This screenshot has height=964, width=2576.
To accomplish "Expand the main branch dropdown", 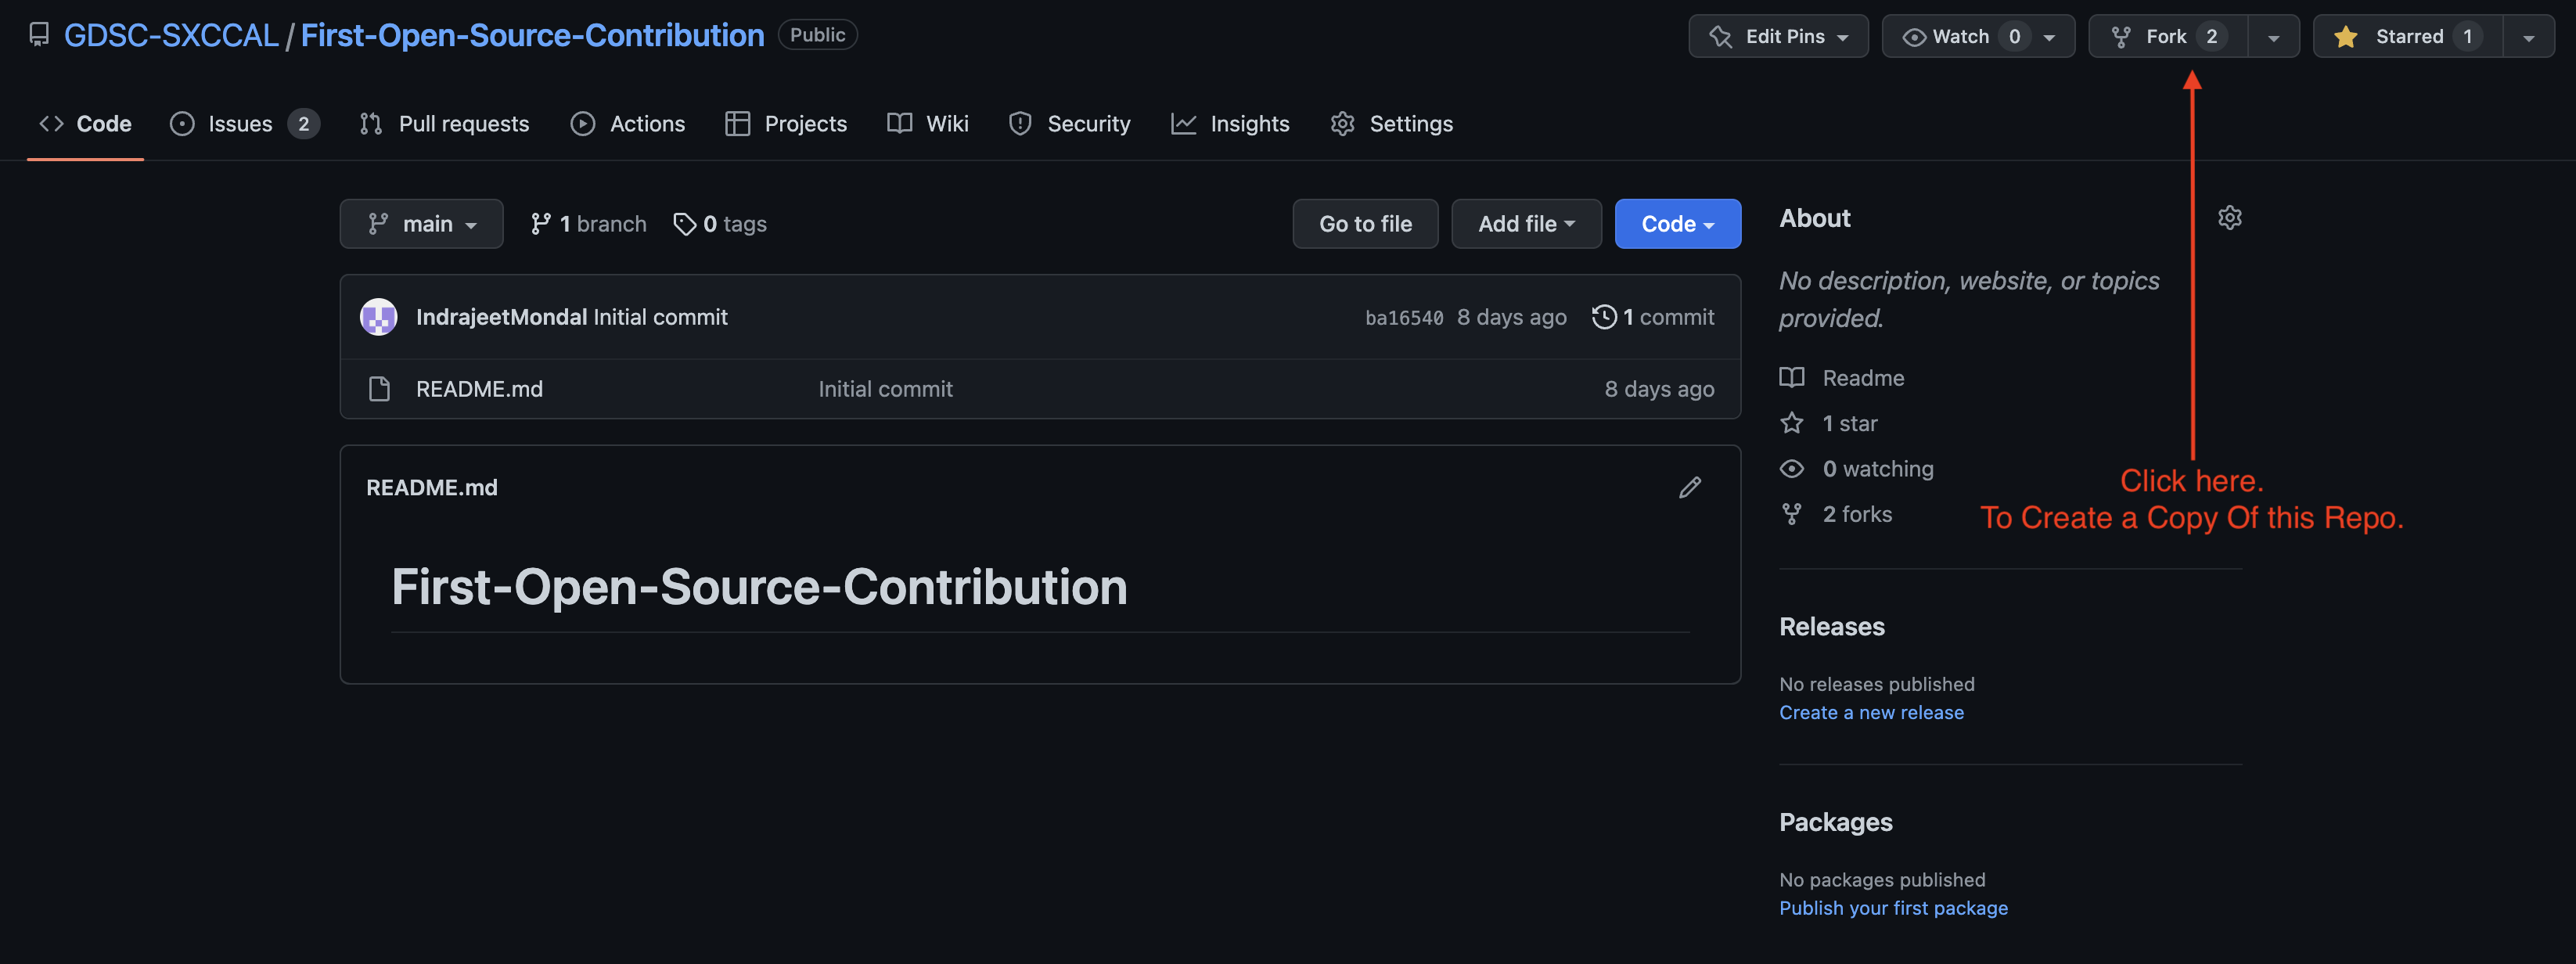I will pos(421,224).
